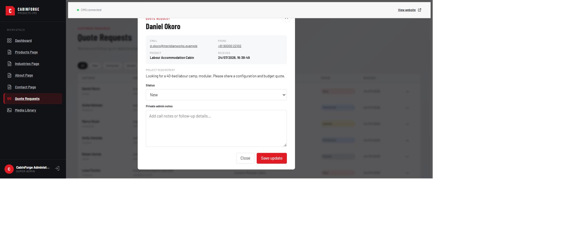Click the Industries Page document icon
This screenshot has height=238, width=577.
9,64
